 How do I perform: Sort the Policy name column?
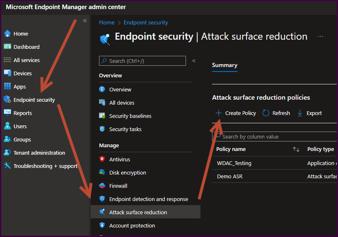pos(296,149)
